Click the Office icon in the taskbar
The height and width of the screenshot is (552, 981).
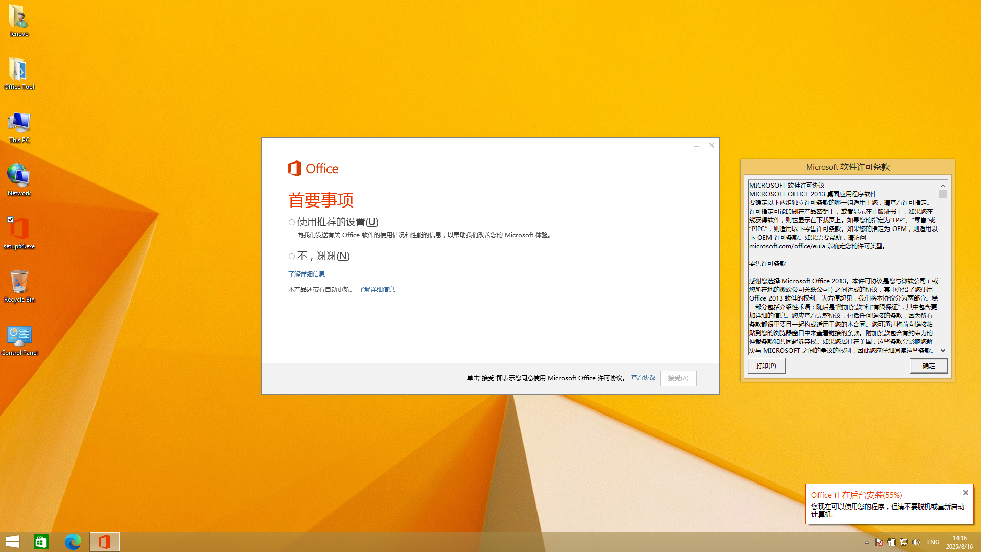pyautogui.click(x=105, y=542)
